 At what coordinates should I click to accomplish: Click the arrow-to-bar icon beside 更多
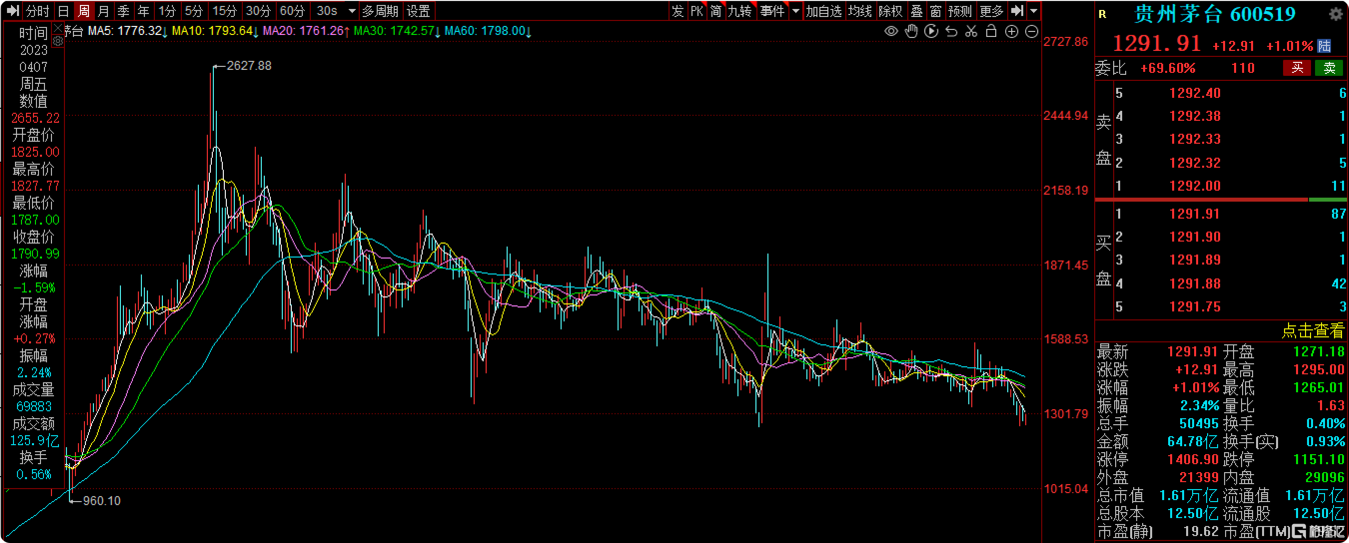click(1017, 10)
